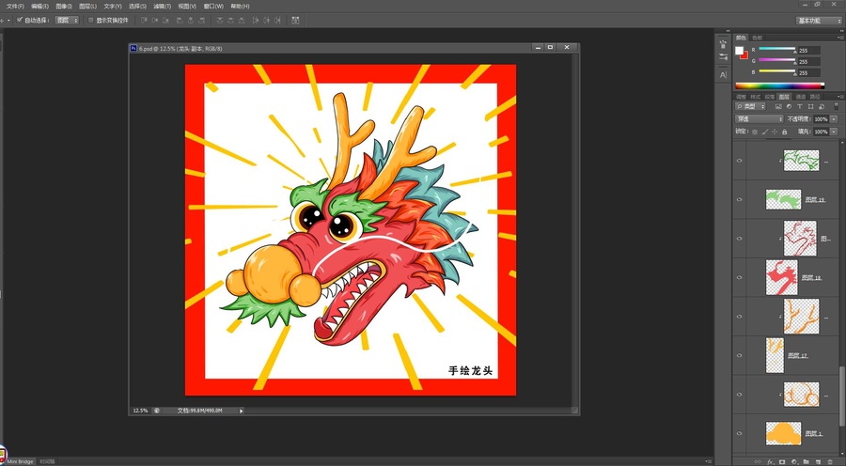846x466 pixels.
Task: Open the brush presets panel icon
Action: (x=724, y=45)
